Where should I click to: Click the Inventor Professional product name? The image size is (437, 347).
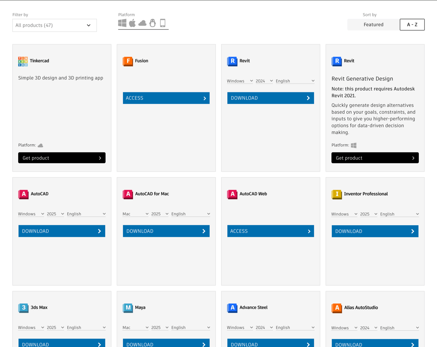point(366,194)
